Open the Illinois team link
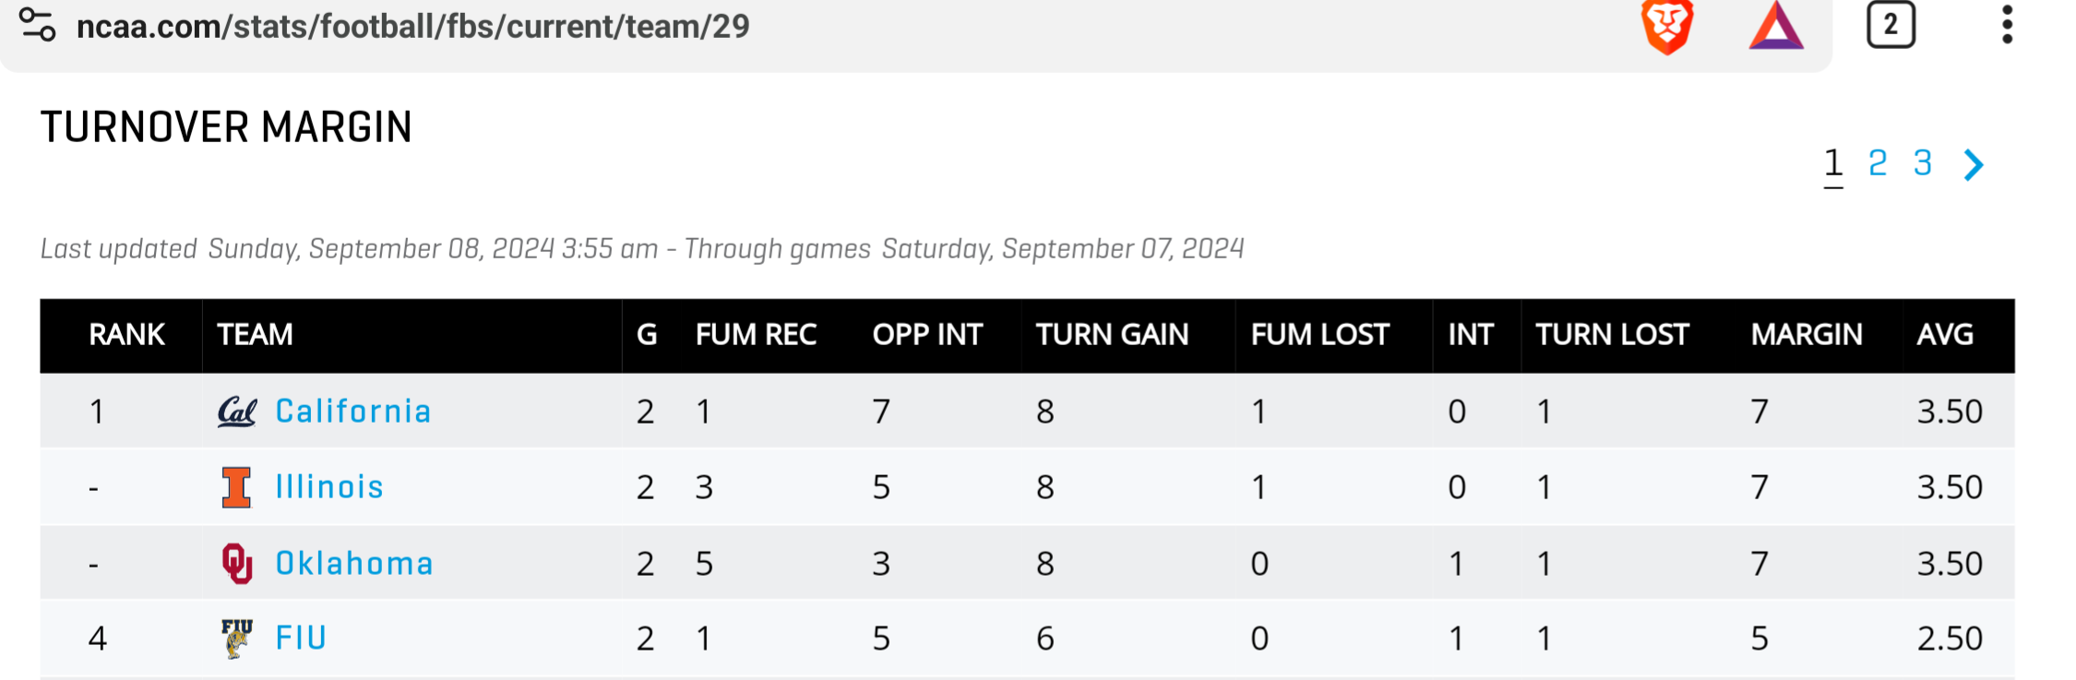 click(x=329, y=487)
